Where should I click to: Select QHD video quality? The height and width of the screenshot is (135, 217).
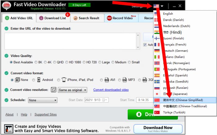55,62
